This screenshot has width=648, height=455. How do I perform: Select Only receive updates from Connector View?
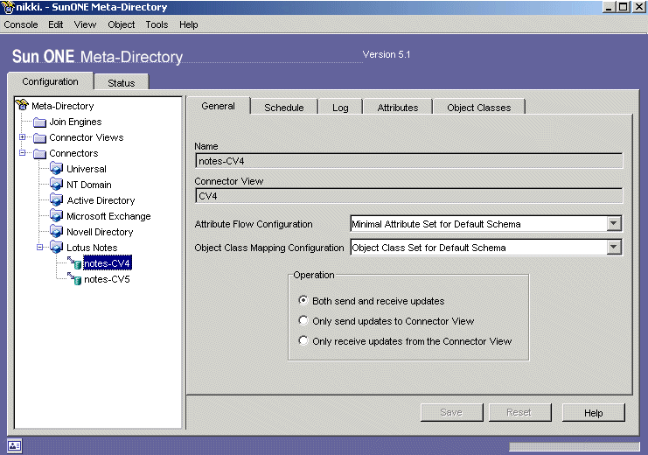pyautogui.click(x=303, y=341)
